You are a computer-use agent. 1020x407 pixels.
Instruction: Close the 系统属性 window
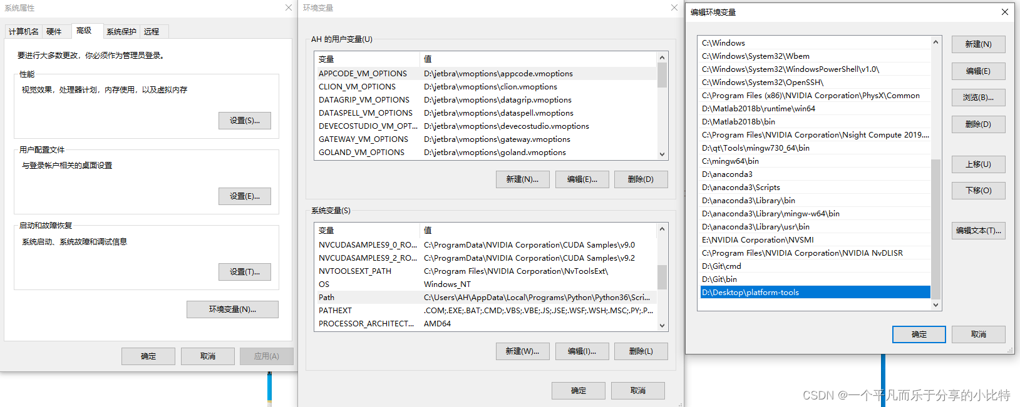[x=289, y=8]
